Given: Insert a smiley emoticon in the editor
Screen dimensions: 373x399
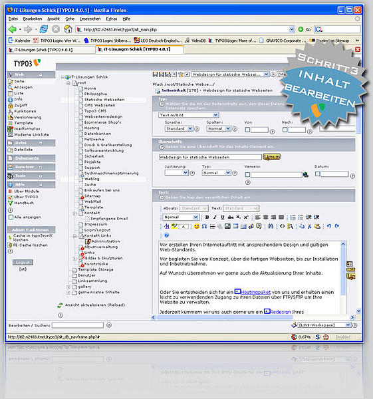Looking at the screenshot, I should (x=196, y=226).
